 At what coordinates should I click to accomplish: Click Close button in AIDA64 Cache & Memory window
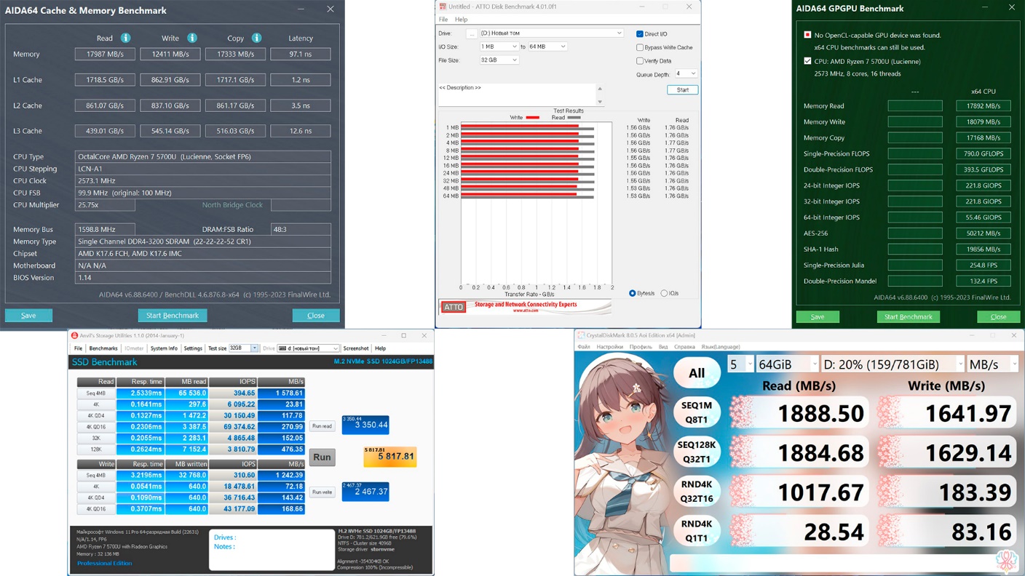click(316, 316)
